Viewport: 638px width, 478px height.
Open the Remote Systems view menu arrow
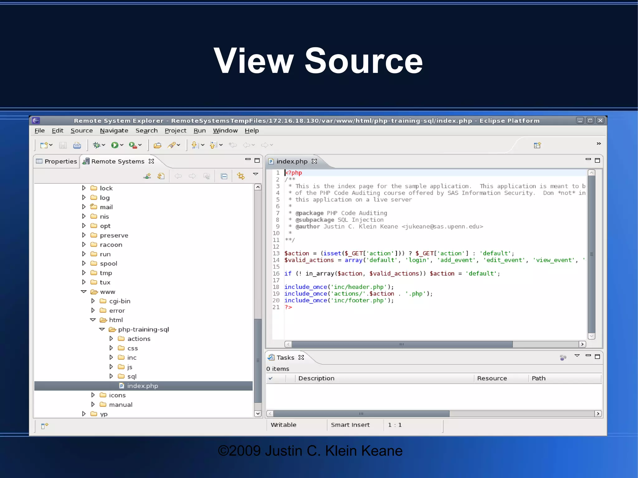(255, 174)
